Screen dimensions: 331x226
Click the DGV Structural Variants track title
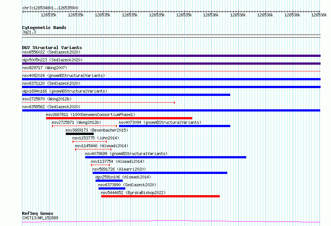(52, 48)
